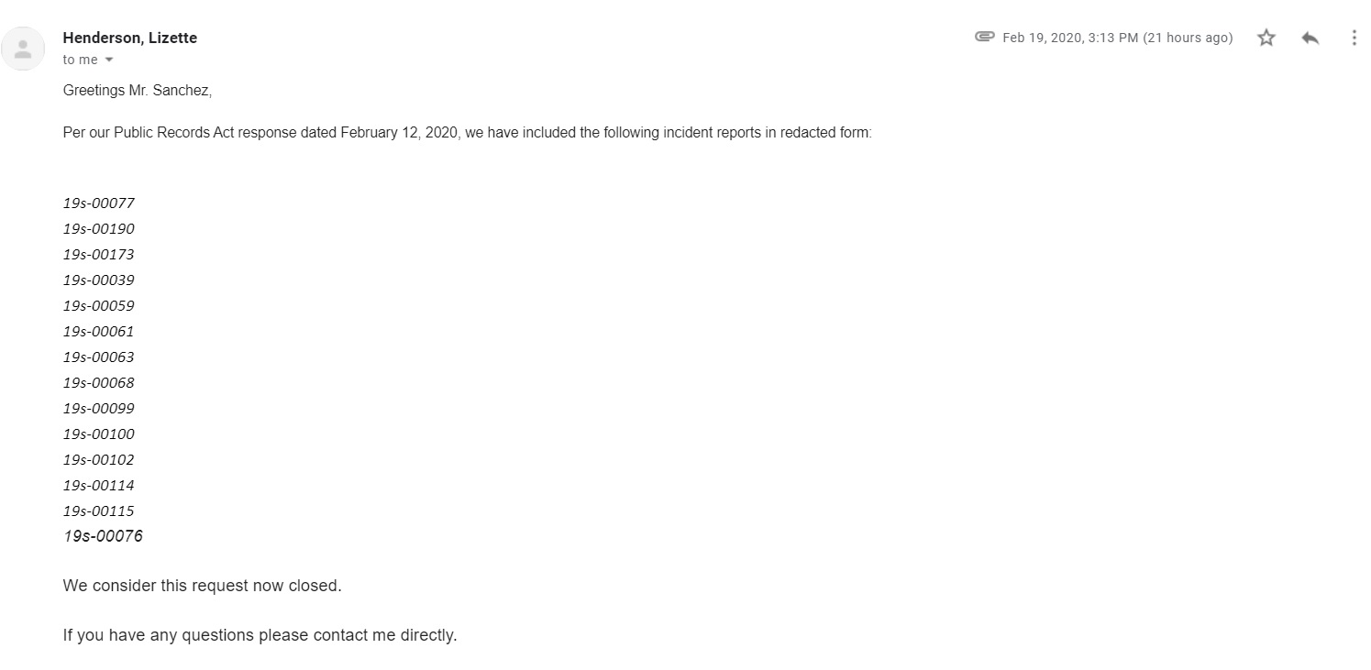Click the Feb 19, 2020 timestamp
The image size is (1371, 670).
[1117, 38]
